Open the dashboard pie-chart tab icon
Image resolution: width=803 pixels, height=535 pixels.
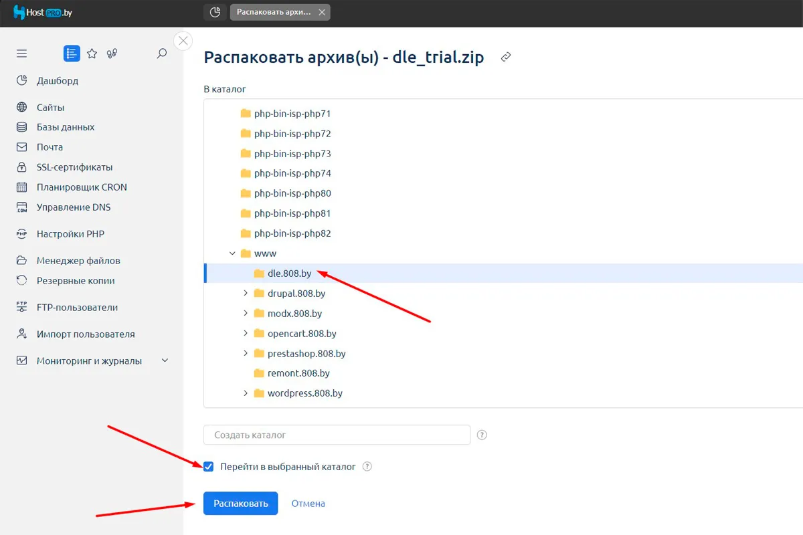click(215, 12)
